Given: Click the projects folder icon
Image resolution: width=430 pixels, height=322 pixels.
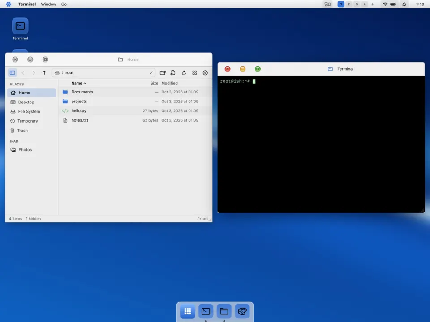Looking at the screenshot, I should (x=65, y=102).
